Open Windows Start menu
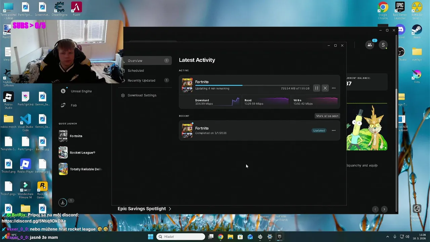Screen dimensions: 430x242 pos(150,237)
